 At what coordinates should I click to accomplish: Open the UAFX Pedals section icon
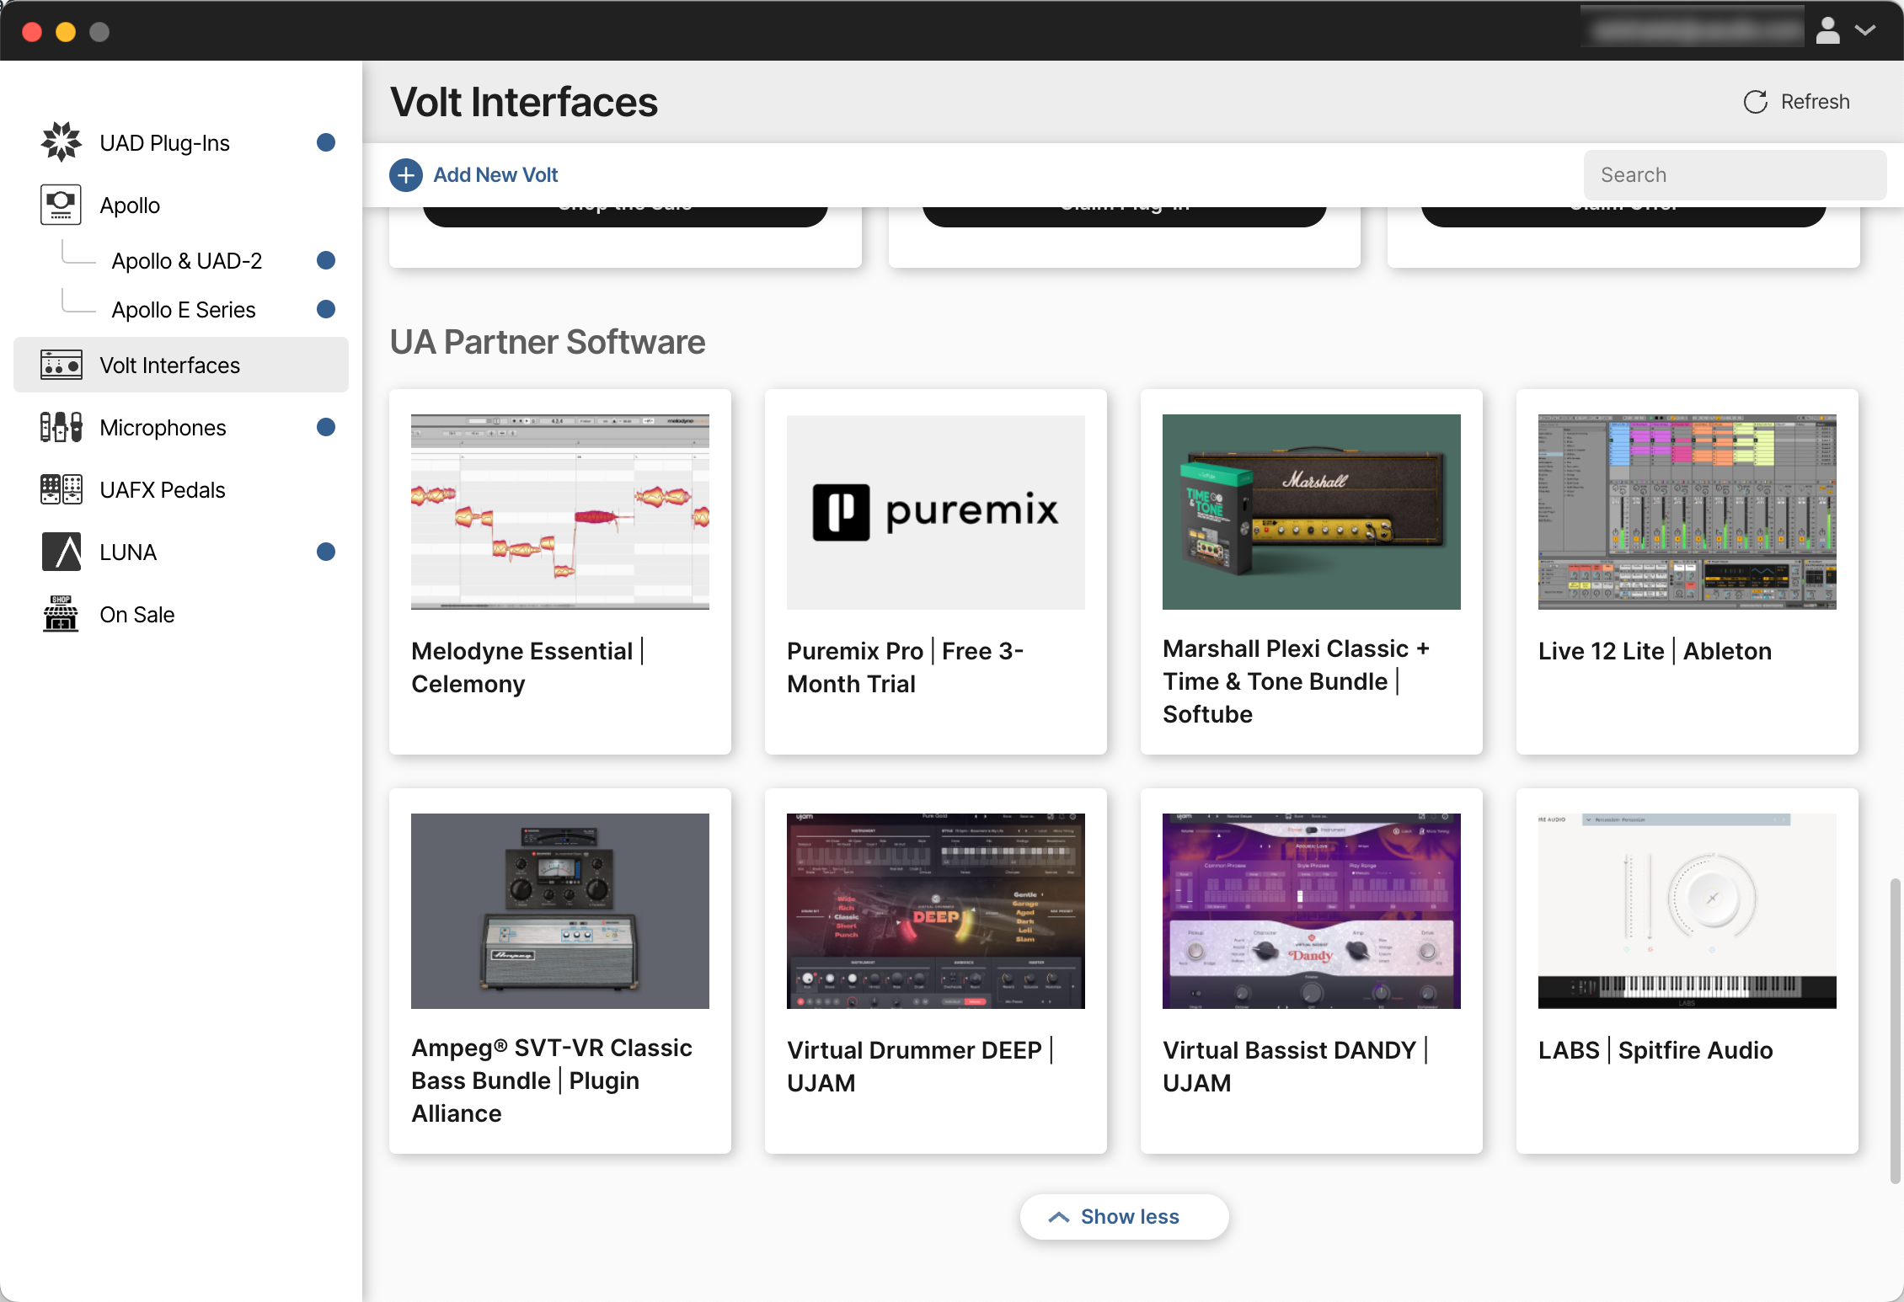(x=61, y=489)
